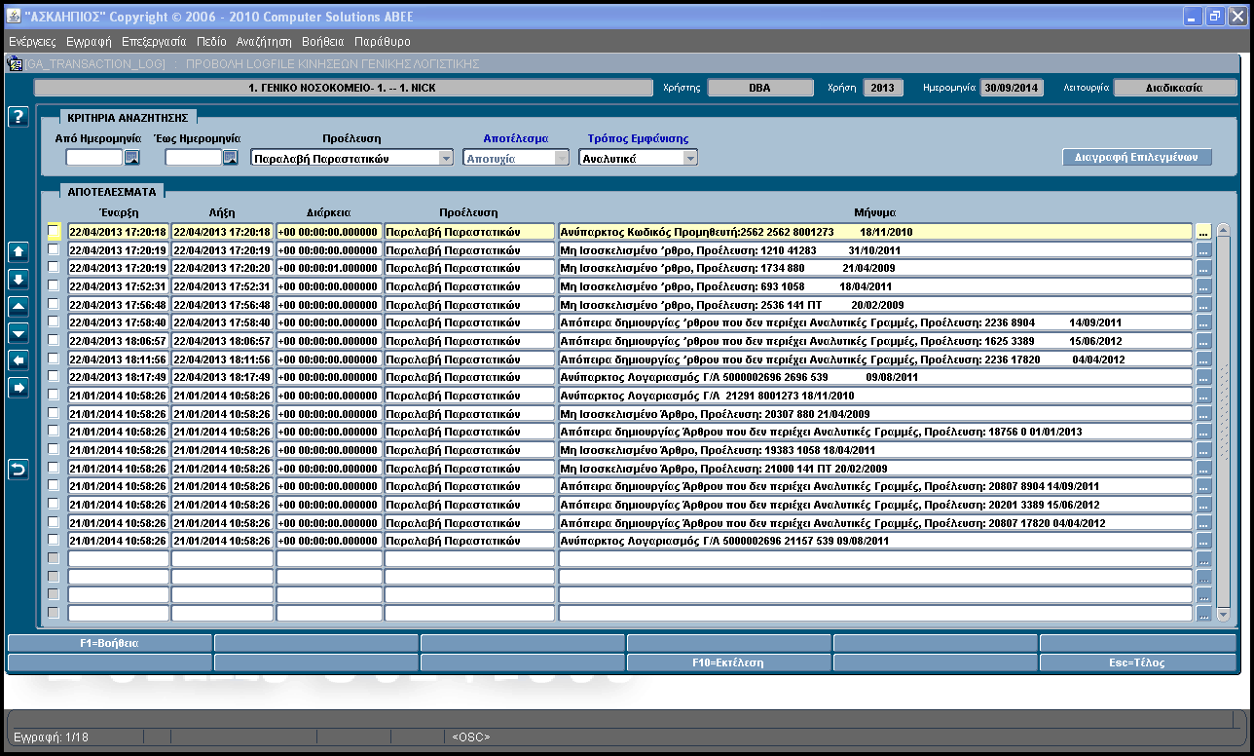Click the Από Ημερομηνία date field
Viewport: 1254px width, 756px height.
click(x=94, y=158)
